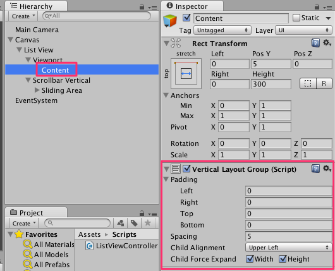Open the Layer dropdown showing UI
335x271 pixels.
click(x=303, y=30)
